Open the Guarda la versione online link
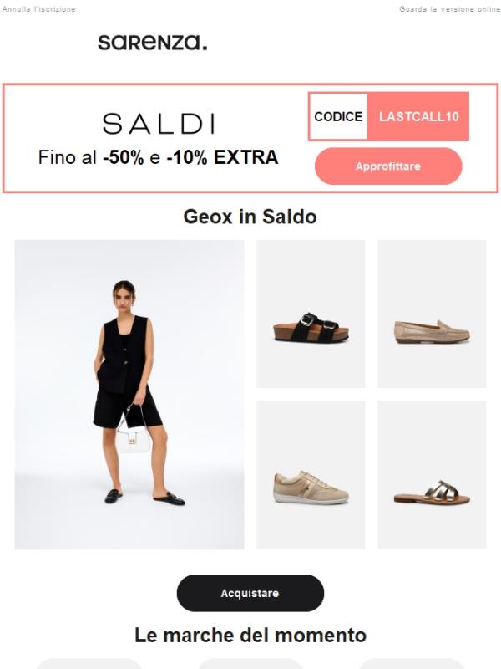Viewport: 501px width, 669px height. click(449, 9)
